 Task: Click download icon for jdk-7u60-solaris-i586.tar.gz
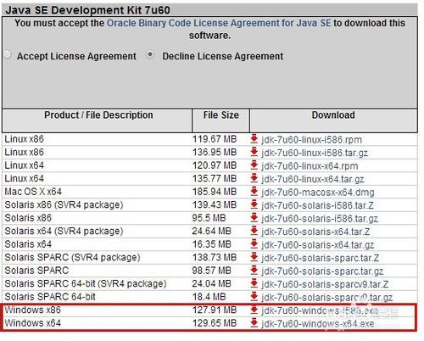pos(254,218)
